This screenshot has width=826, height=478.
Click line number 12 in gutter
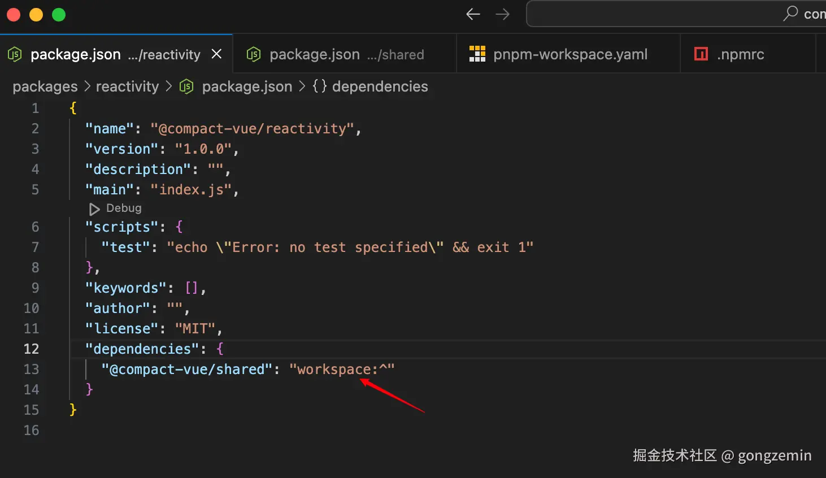click(x=31, y=349)
